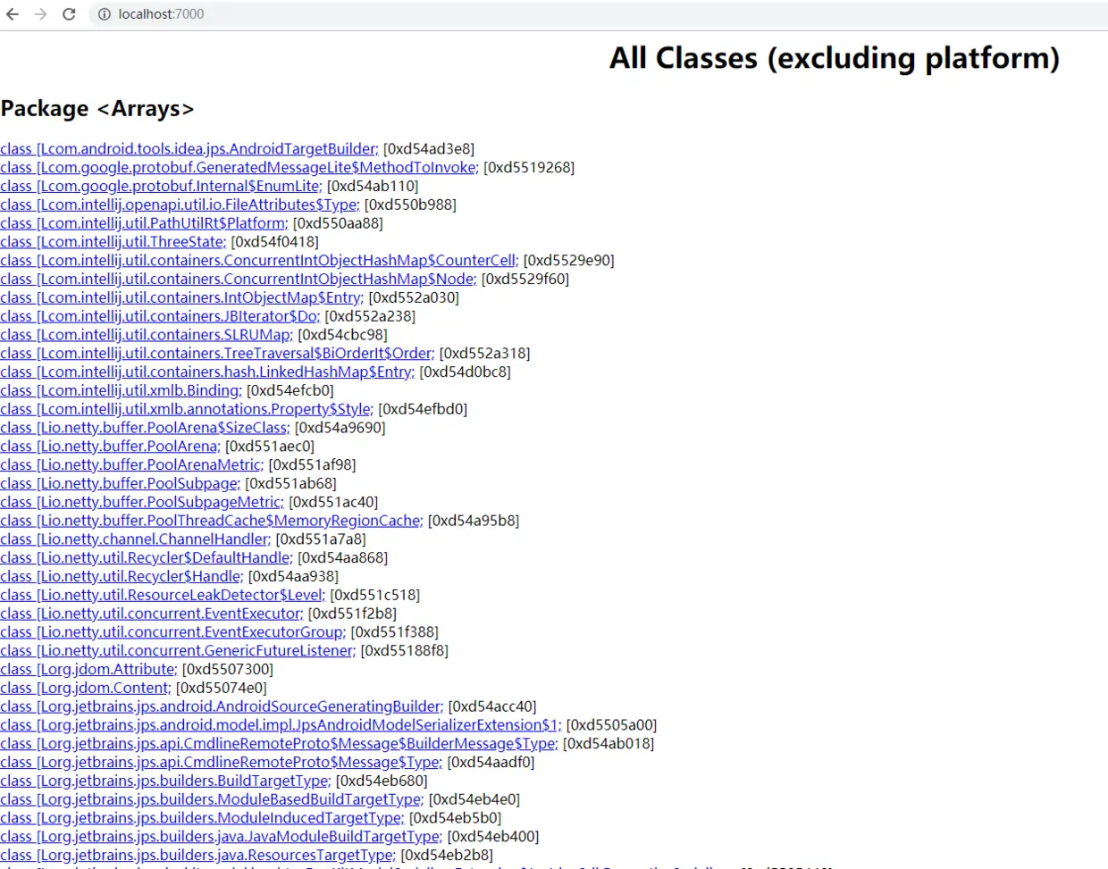The width and height of the screenshot is (1108, 869).
Task: Click the browser back arrow
Action: [13, 14]
